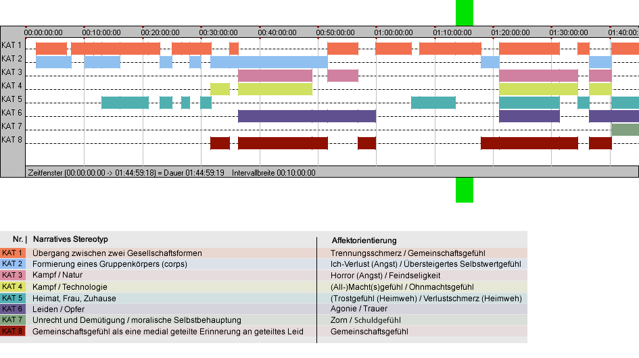Select the teal KAT 5 segment before 01:10:00
This screenshot has width=639, height=358.
[433, 103]
